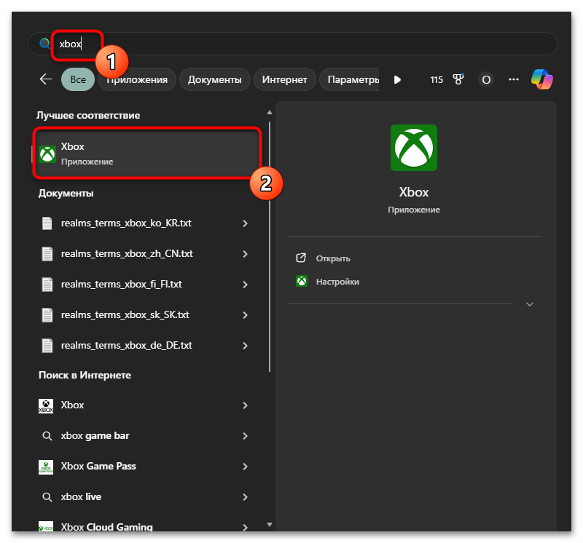
Task: Switch to the Документы filter tab
Action: (x=214, y=80)
